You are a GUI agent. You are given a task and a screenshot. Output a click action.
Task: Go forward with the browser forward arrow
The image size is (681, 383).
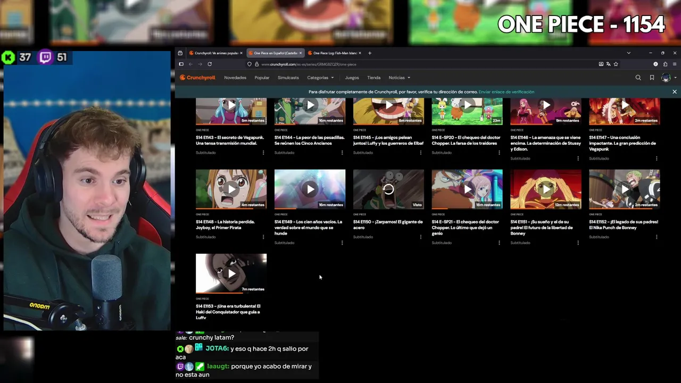point(200,64)
